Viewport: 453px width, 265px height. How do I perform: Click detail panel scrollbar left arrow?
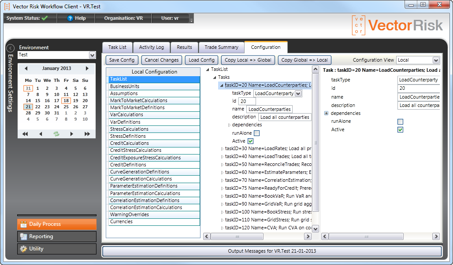325,236
